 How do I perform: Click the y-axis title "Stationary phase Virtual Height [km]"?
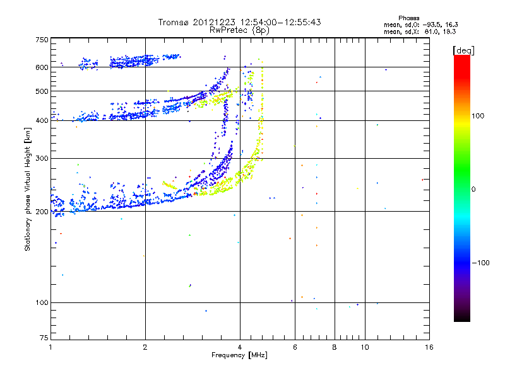point(27,189)
